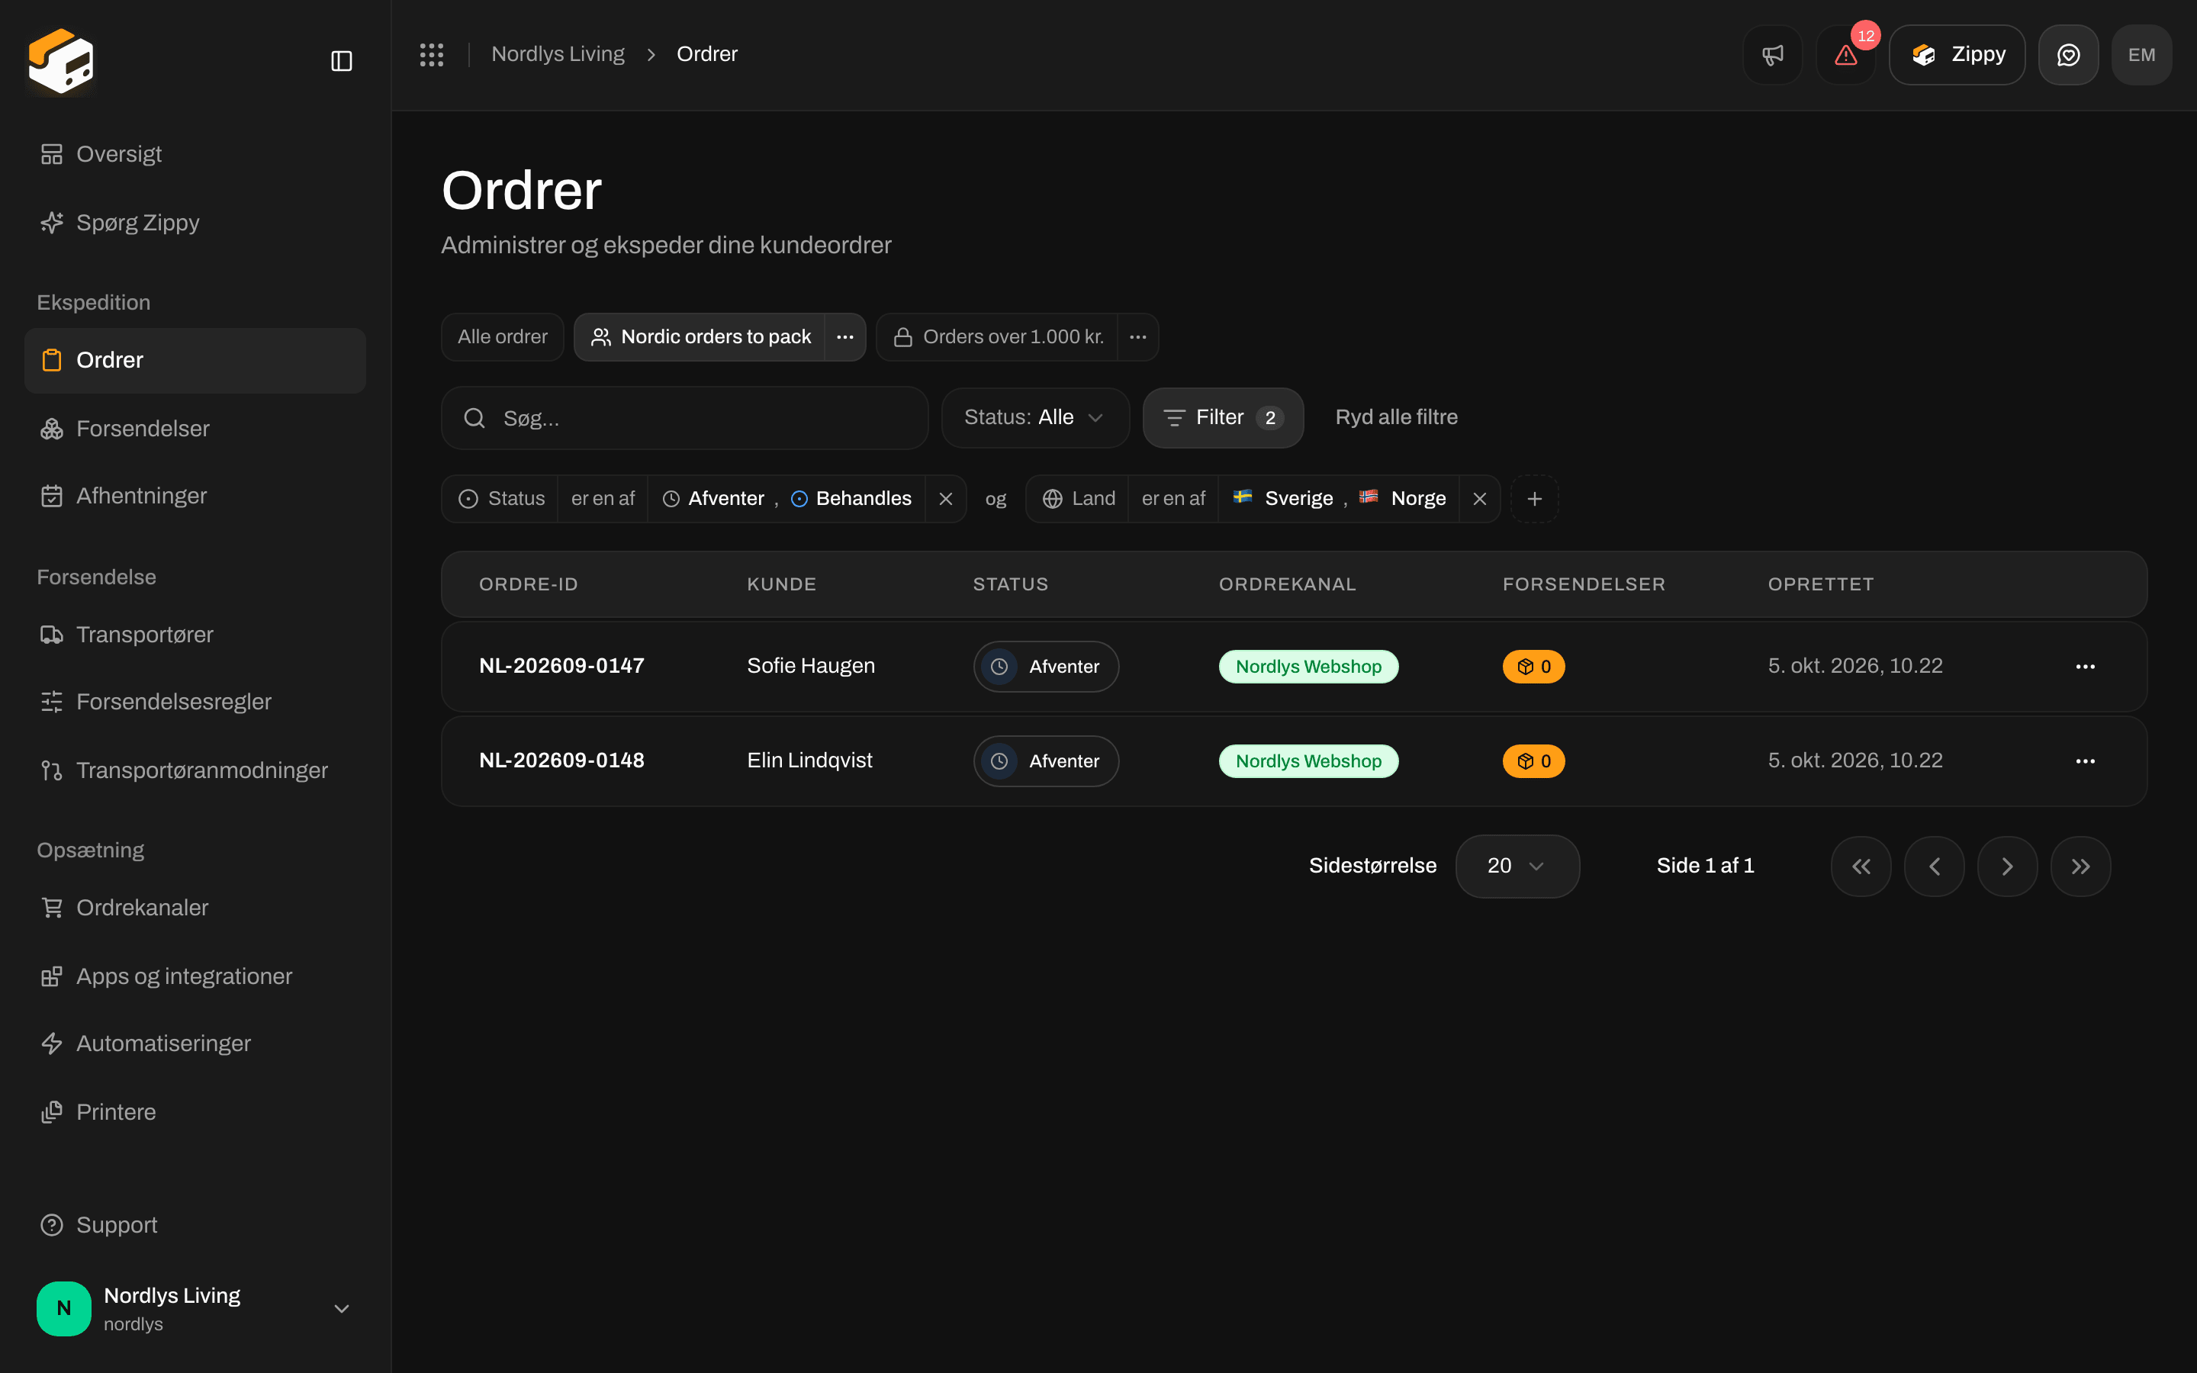Open options for Nordic orders to pack view
The height and width of the screenshot is (1373, 2197).
(844, 337)
